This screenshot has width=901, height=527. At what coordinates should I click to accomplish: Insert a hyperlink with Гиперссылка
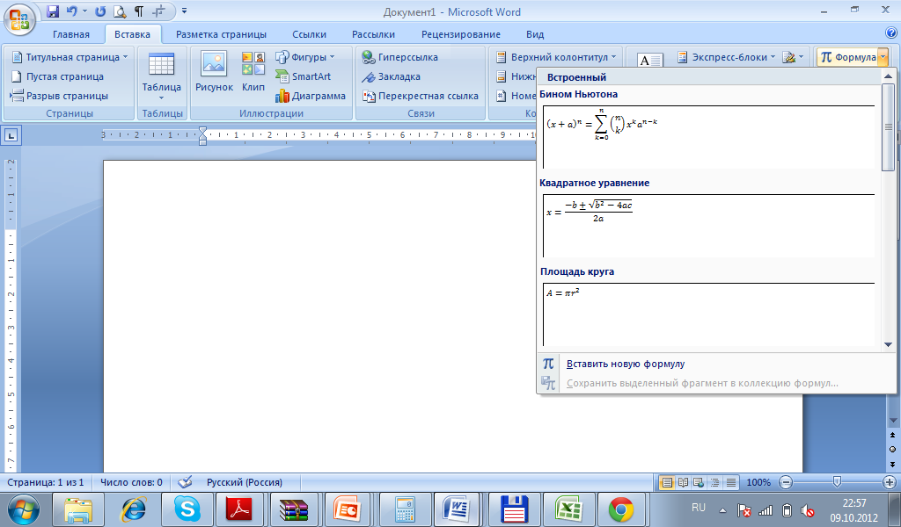[400, 57]
